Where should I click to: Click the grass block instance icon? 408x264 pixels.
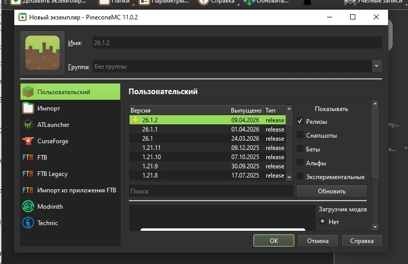point(42,53)
